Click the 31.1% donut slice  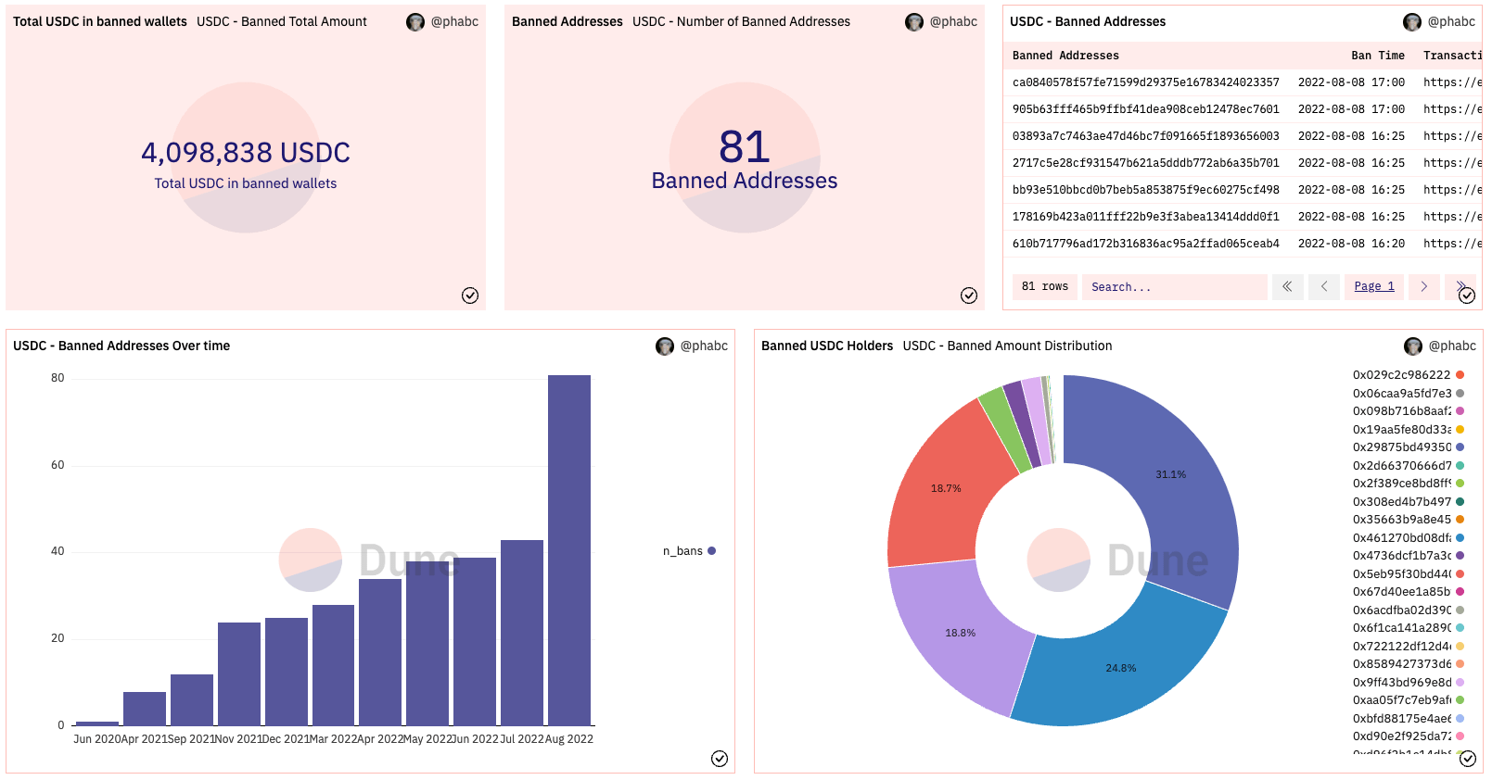pos(1171,474)
